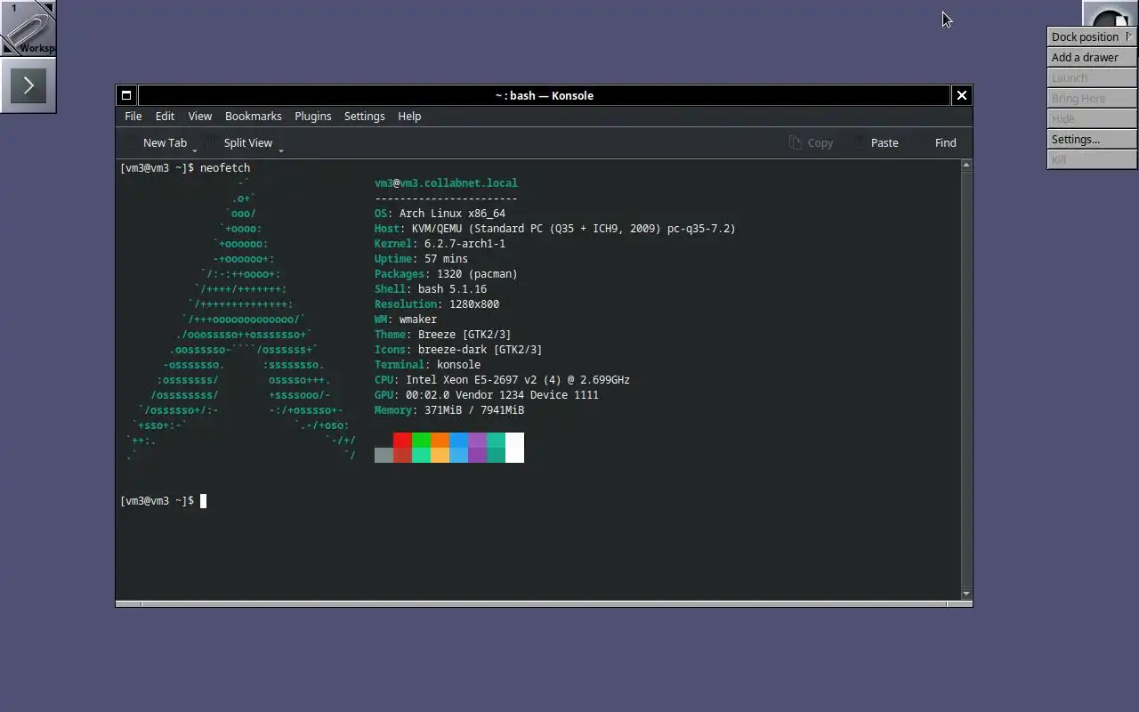Image resolution: width=1139 pixels, height=712 pixels.
Task: Click the "Host: KVM/QEMU" line
Action: click(555, 229)
